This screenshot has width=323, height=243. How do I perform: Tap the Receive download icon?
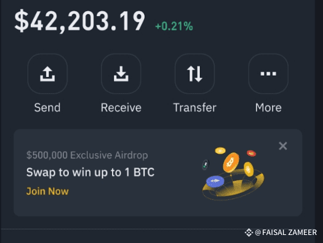pos(121,74)
